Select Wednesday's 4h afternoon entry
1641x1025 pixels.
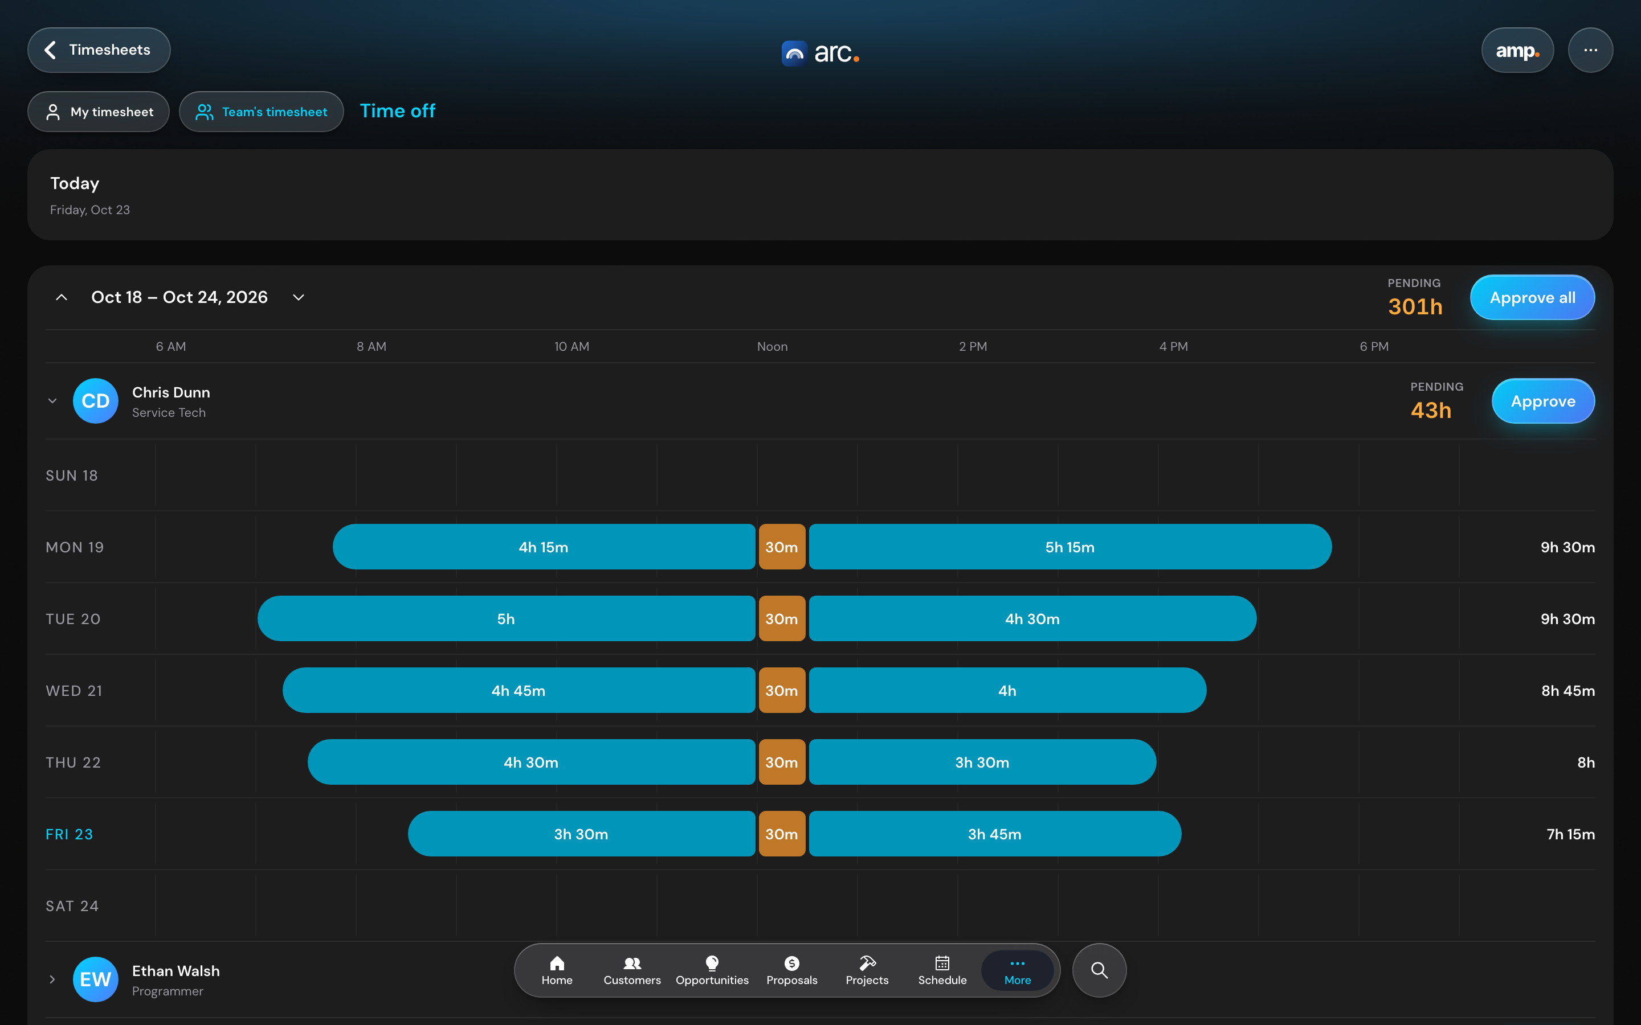tap(1007, 691)
